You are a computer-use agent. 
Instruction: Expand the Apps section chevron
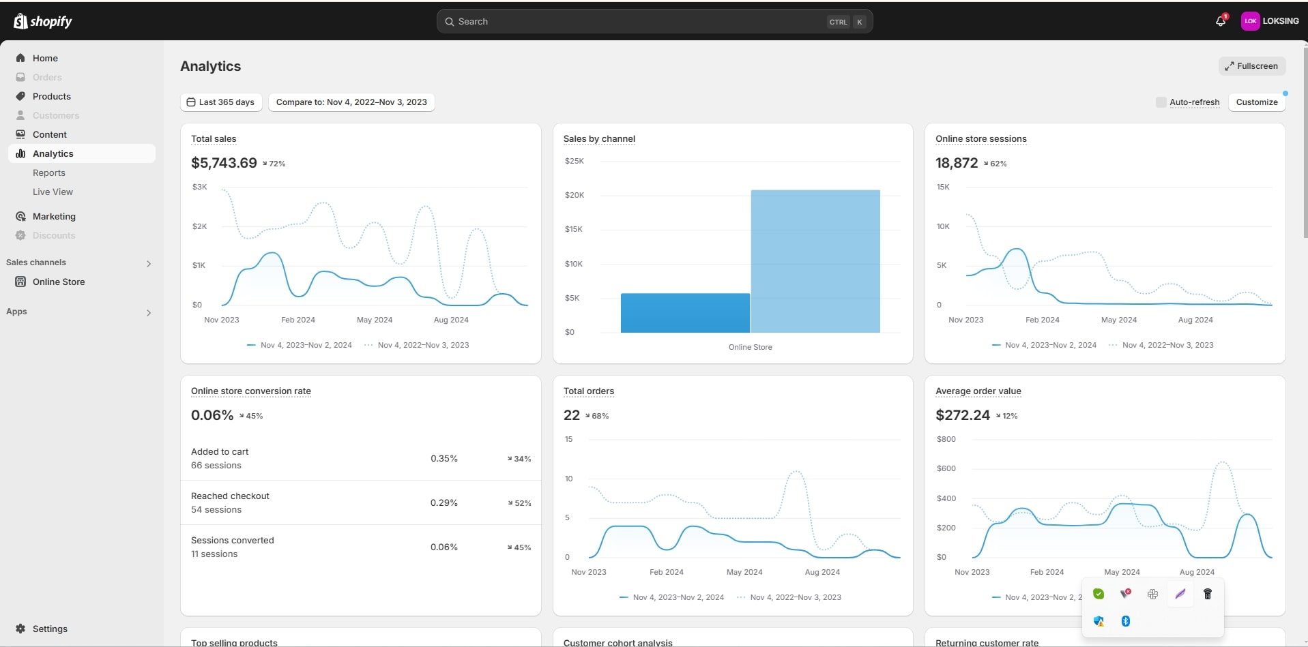[x=149, y=312]
